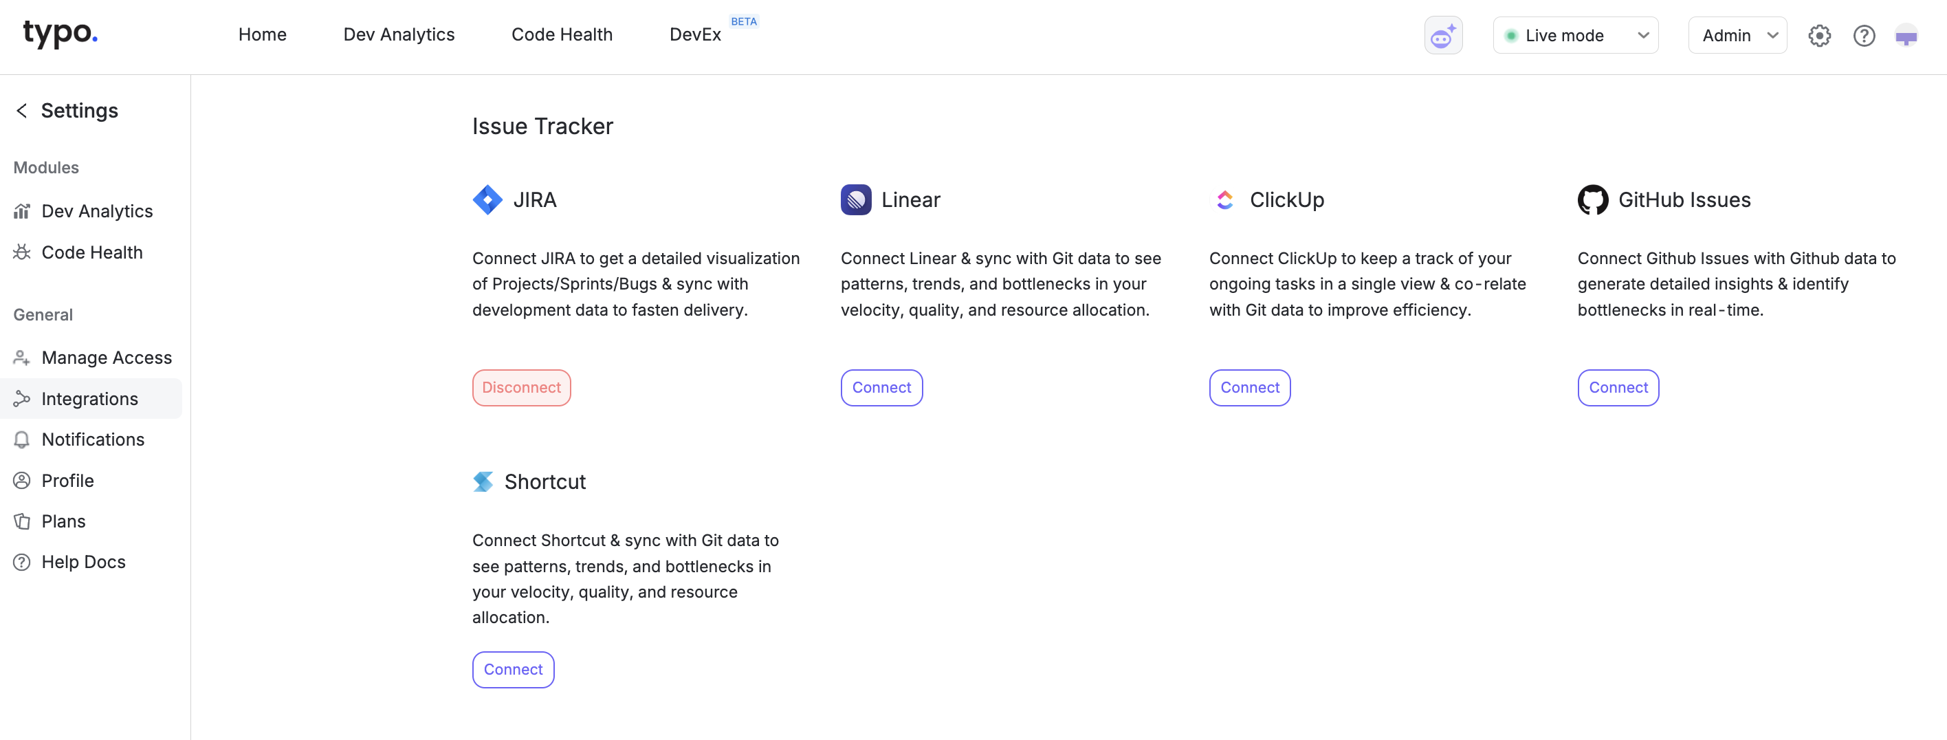
Task: Click the Linear description paragraph
Action: (x=1001, y=284)
